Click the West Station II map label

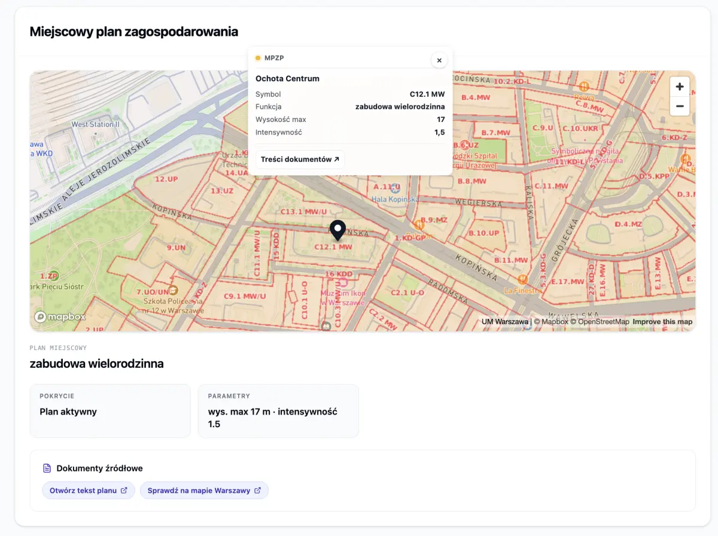coord(96,124)
